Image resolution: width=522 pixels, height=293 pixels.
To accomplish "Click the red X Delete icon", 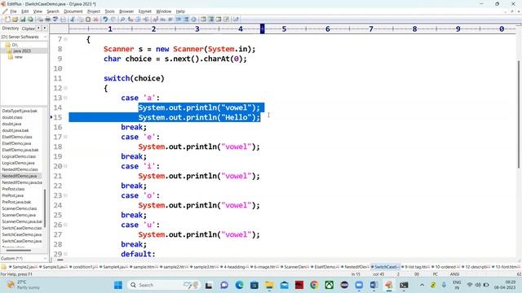I will point(95,20).
